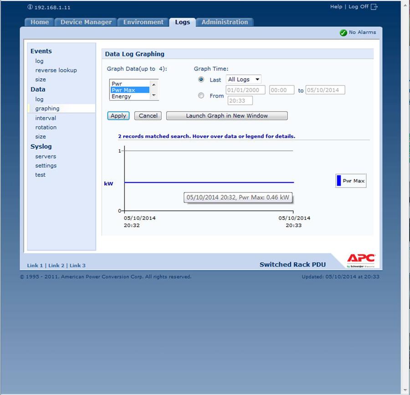
Task: Open the All Logs dropdown
Action: pos(244,79)
